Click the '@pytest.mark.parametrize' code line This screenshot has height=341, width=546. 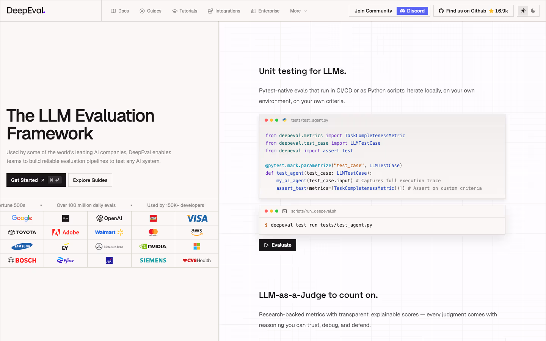(334, 166)
